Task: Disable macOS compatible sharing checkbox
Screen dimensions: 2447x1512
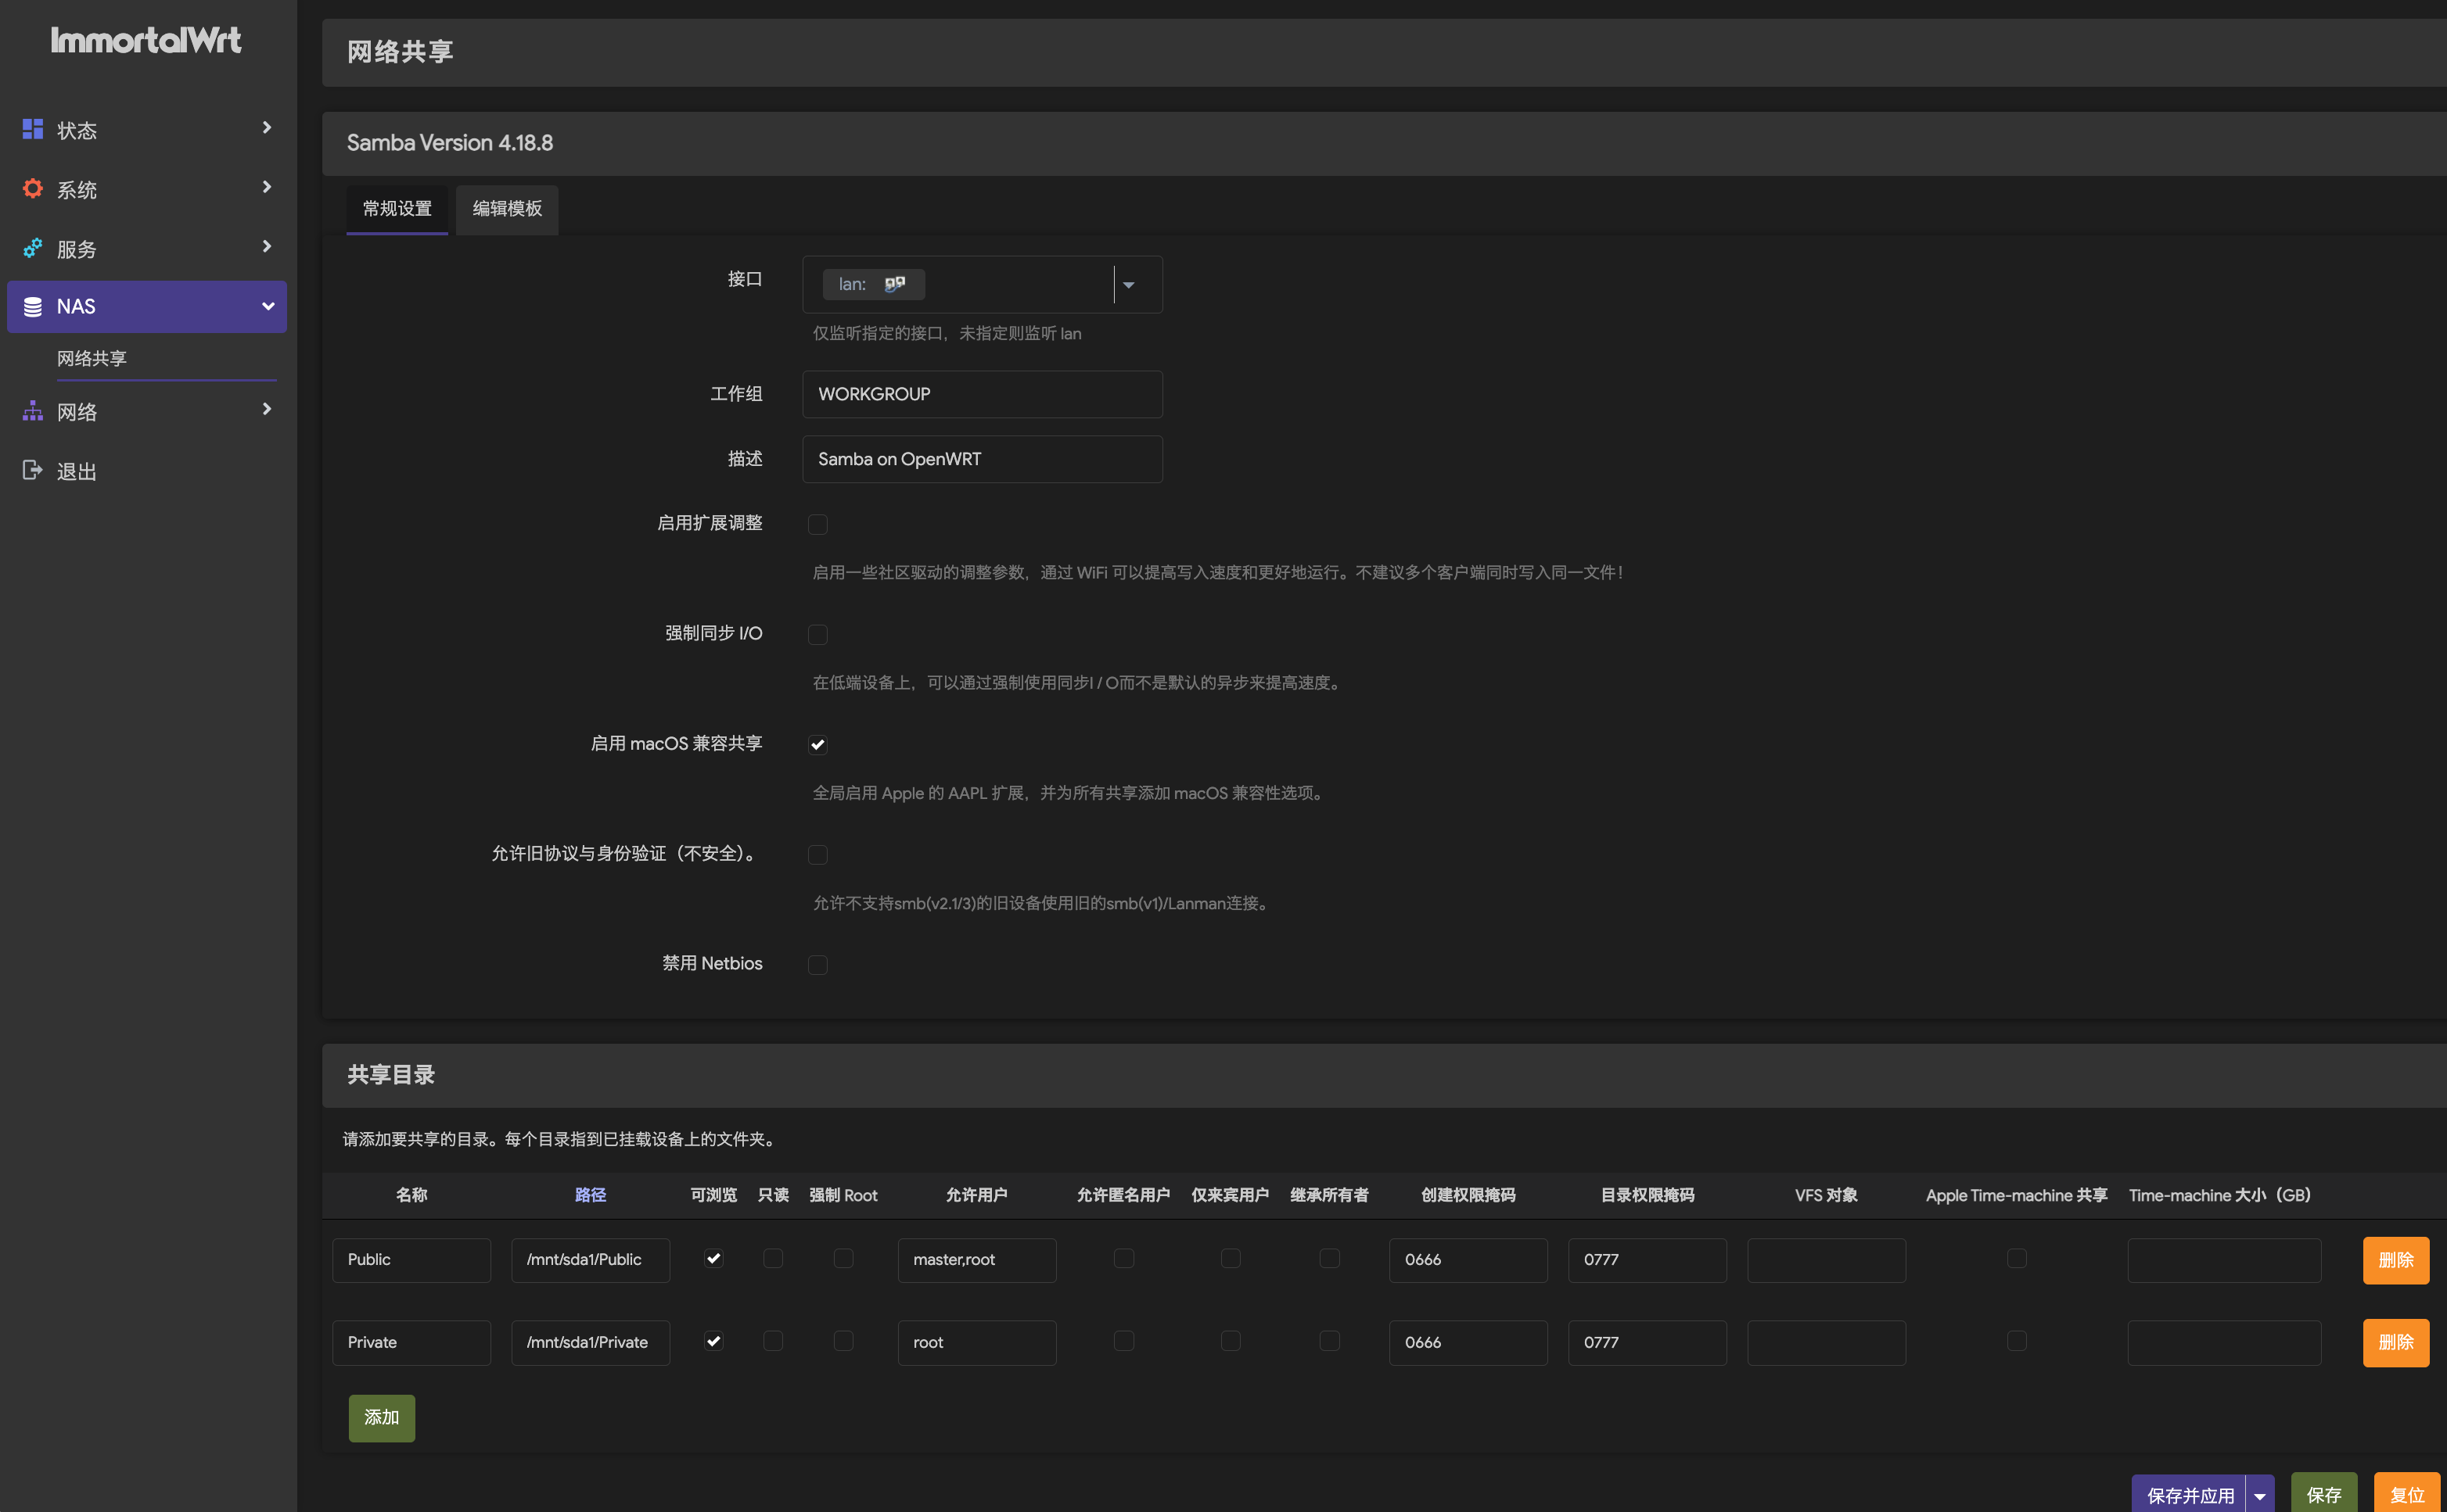Action: (817, 744)
